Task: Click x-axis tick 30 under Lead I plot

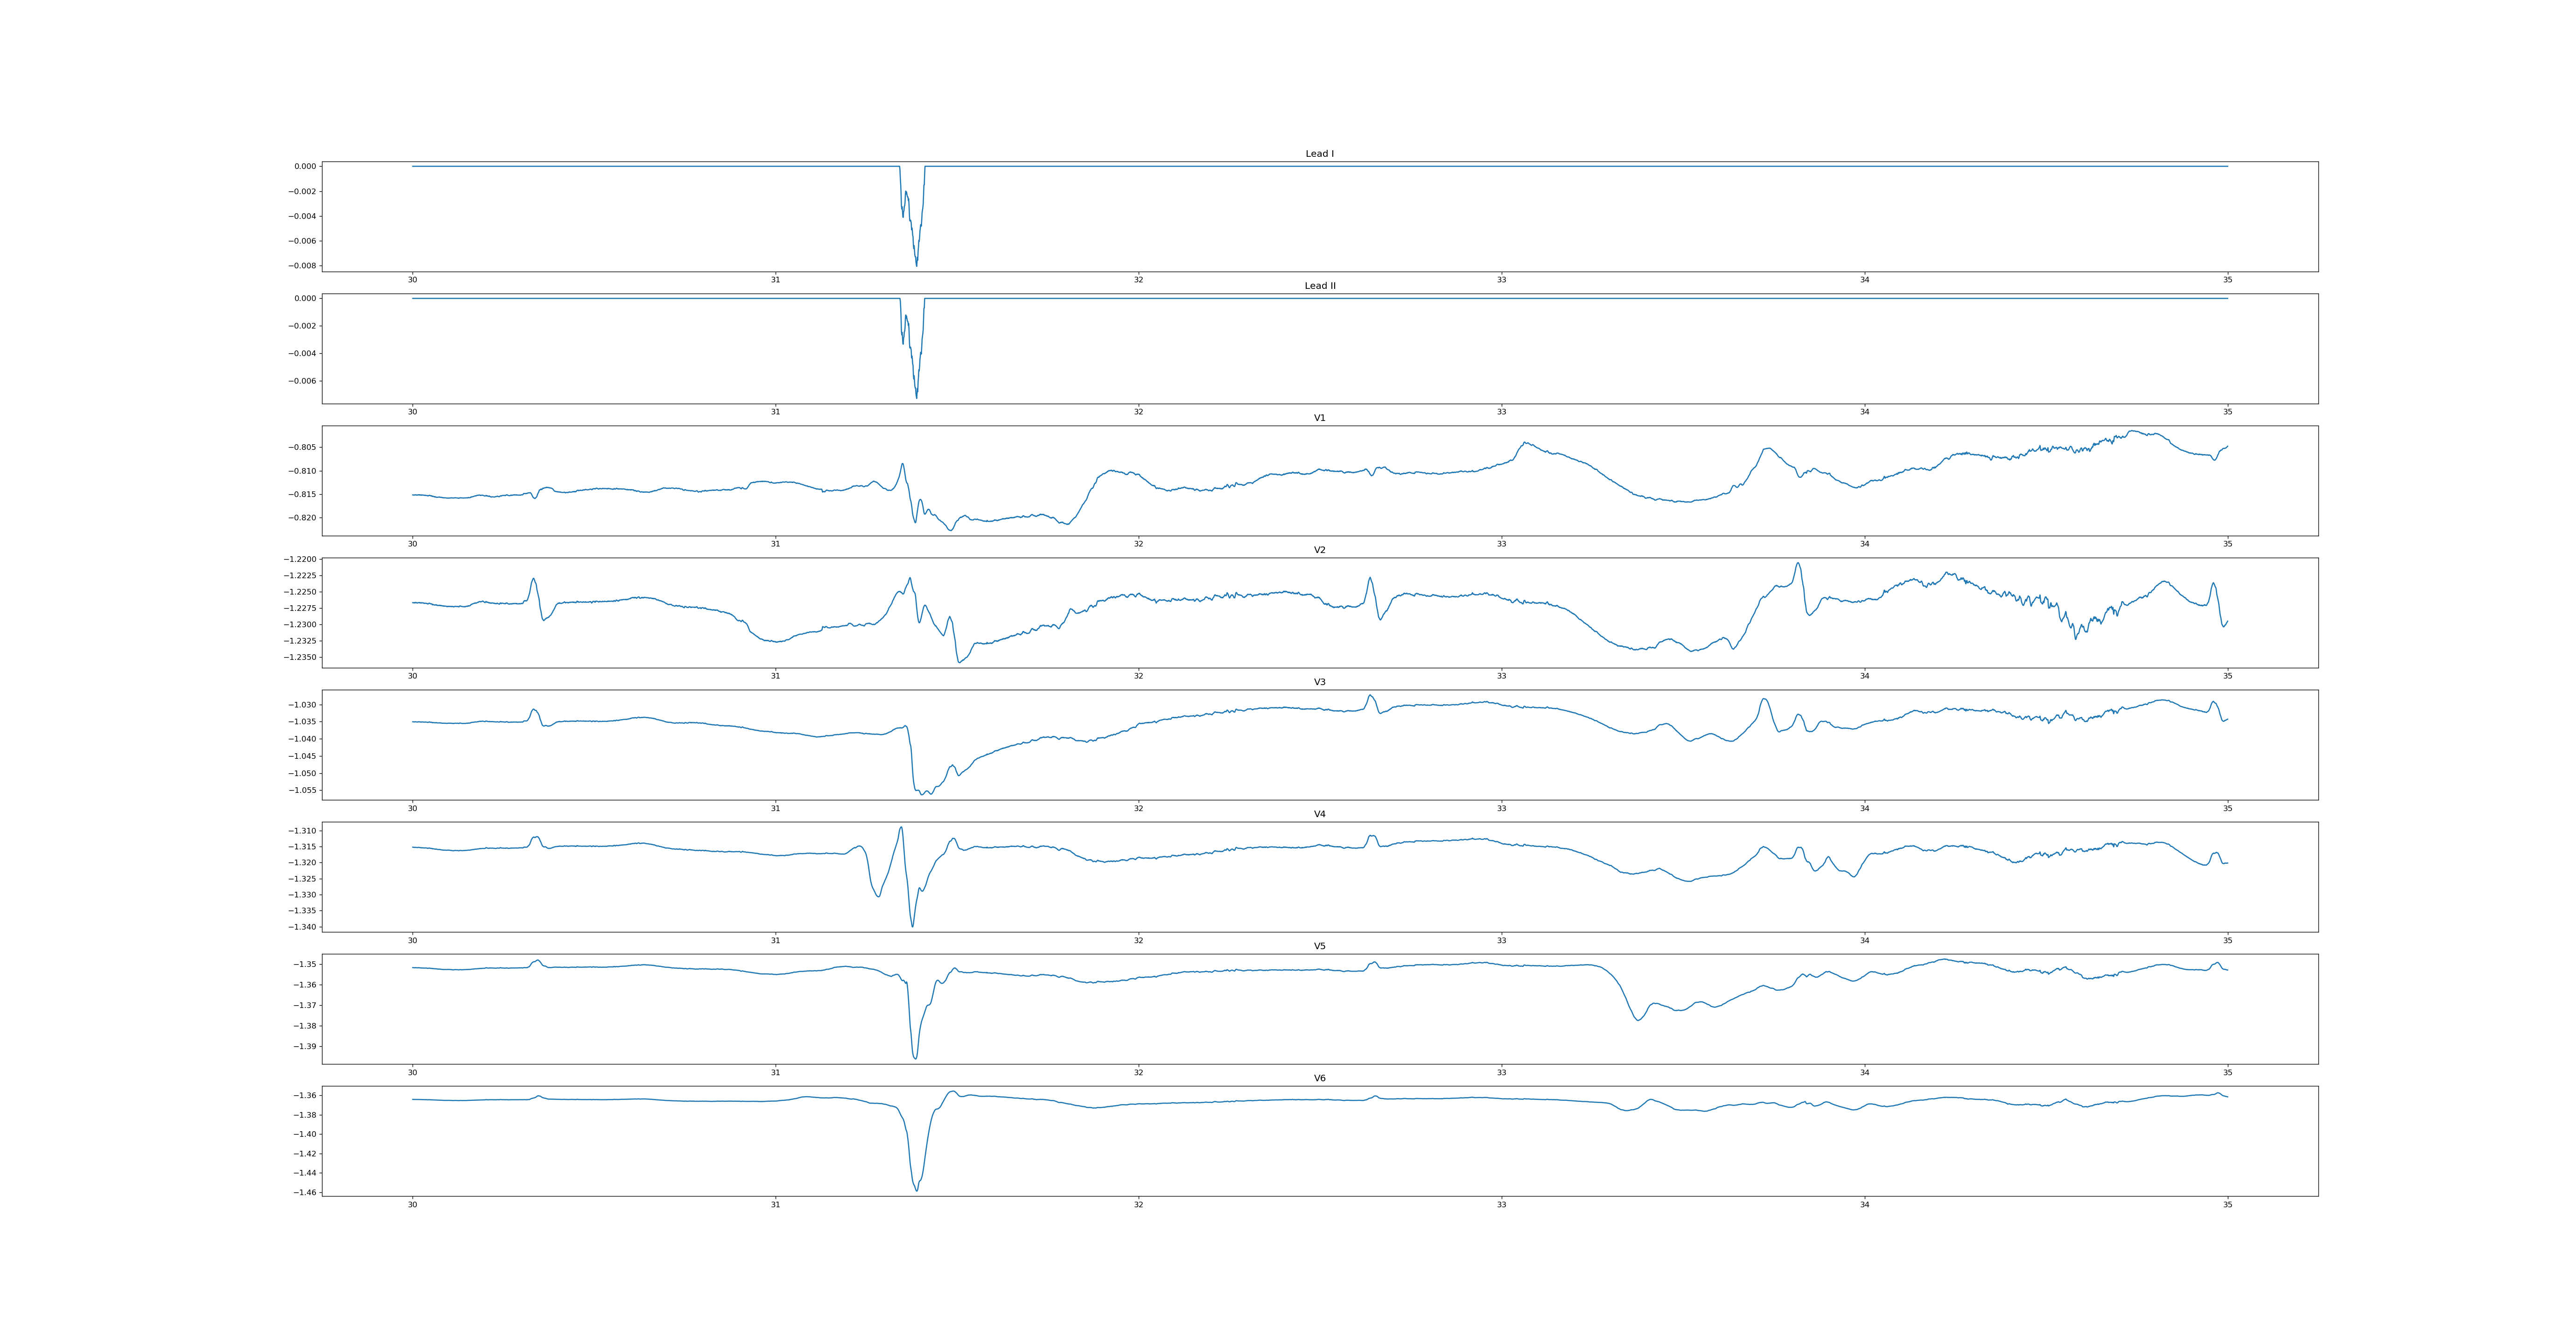Action: [412, 280]
